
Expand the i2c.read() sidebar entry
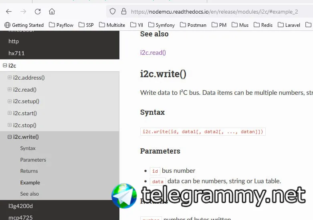tap(9, 89)
